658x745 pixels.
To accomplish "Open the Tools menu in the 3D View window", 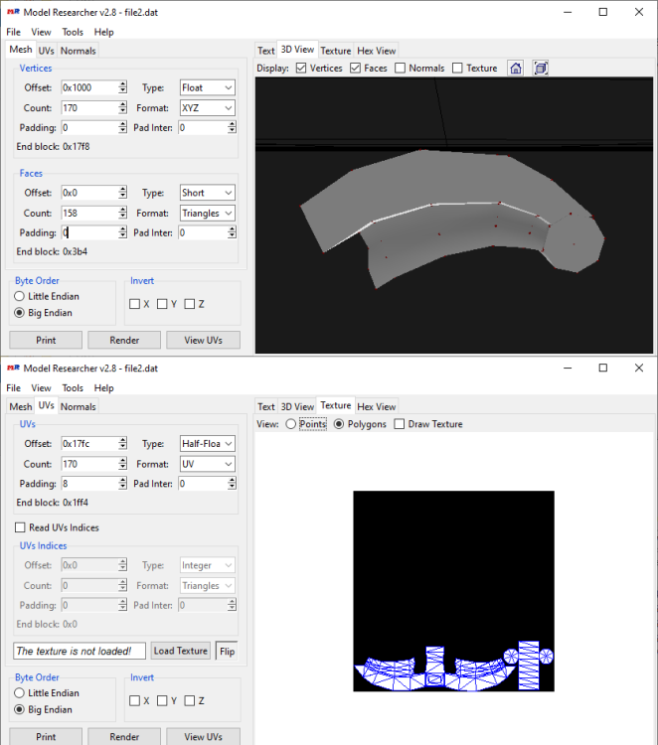I will pos(73,32).
